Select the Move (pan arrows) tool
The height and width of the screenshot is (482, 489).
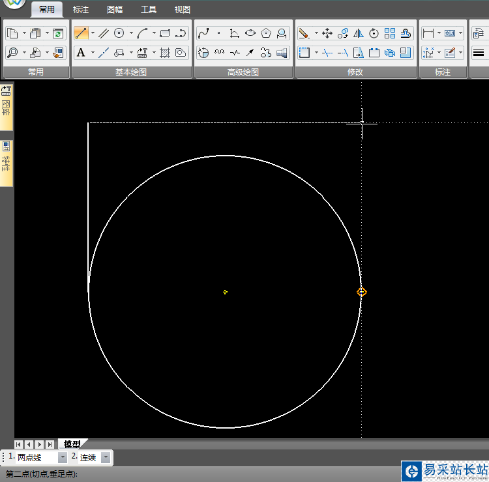coord(327,33)
